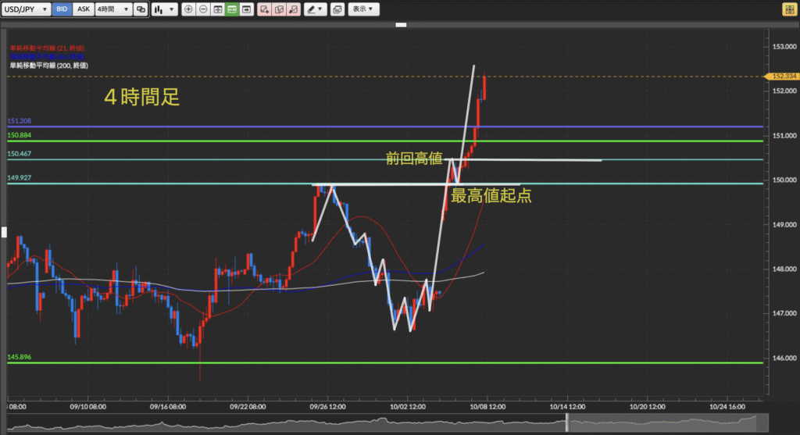Click the third pink order icon
This screenshot has width=800, height=435.
tap(292, 9)
